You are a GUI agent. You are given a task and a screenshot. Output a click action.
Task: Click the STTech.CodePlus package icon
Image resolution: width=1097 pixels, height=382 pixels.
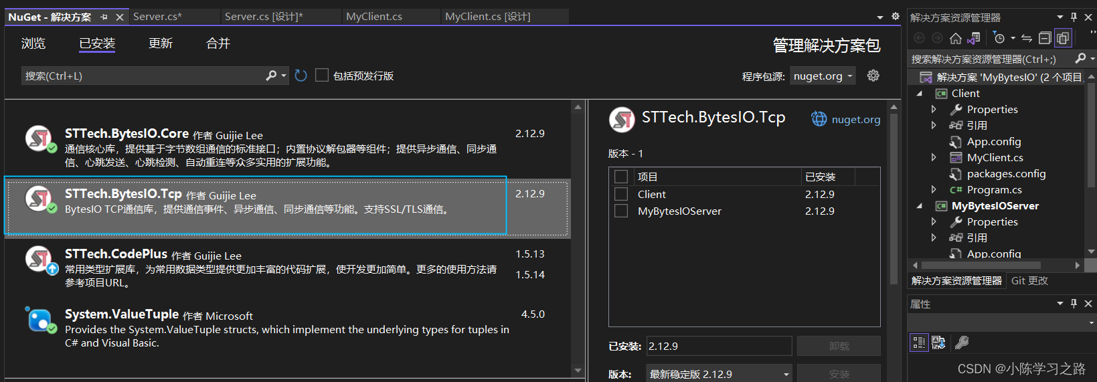(x=40, y=260)
